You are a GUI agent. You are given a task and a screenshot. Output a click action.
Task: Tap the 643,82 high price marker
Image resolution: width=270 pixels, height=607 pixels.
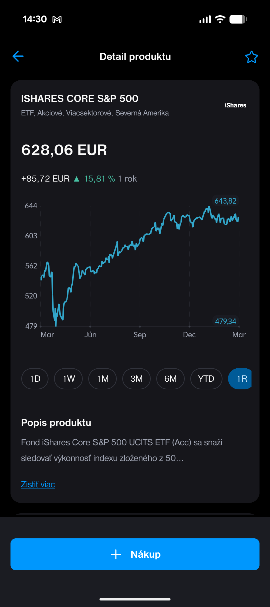(225, 201)
